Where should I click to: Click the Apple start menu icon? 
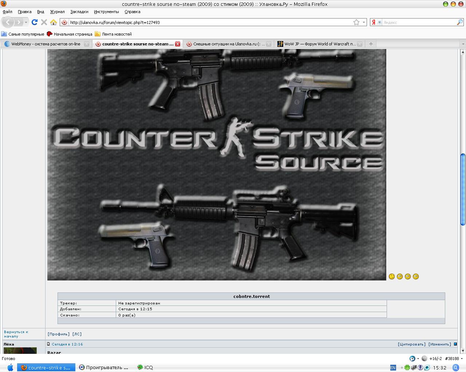10,367
